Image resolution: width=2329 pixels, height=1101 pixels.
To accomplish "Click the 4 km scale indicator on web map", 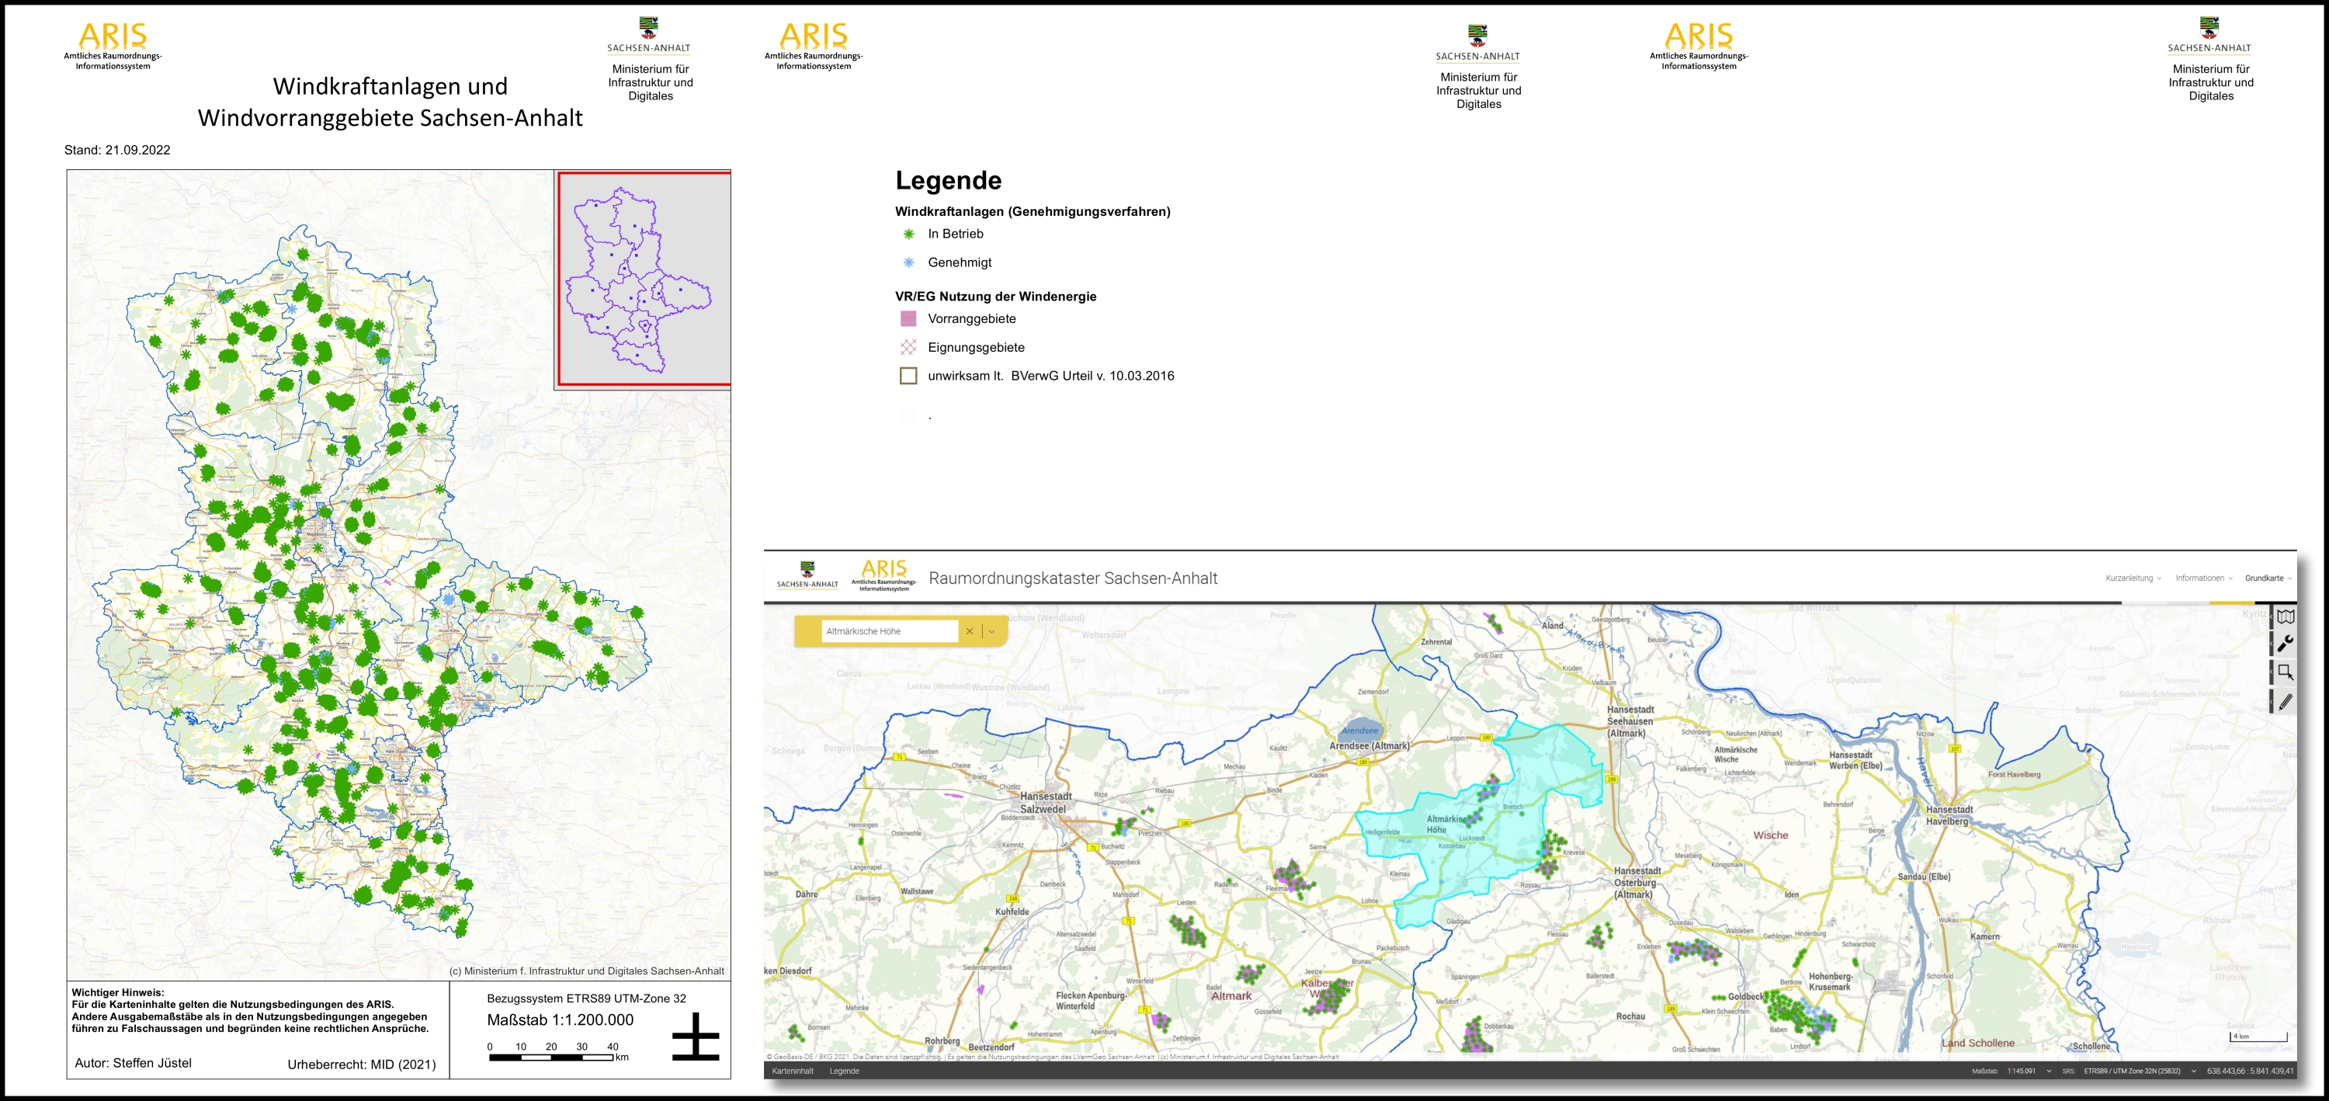I will [2258, 1038].
